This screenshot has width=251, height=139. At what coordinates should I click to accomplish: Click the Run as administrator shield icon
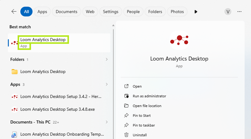tap(126, 96)
